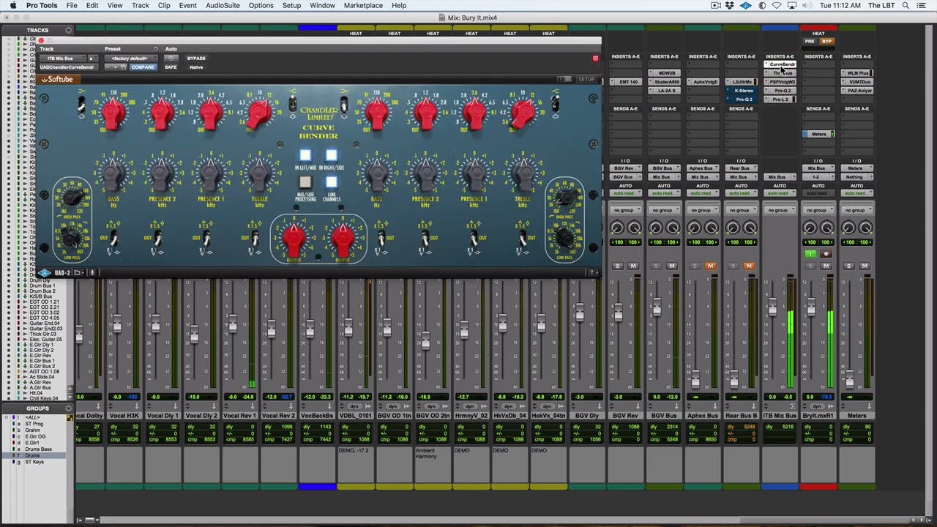The image size is (937, 527).
Task: Click the ITB Mix Bus volume fader
Action: pos(772,308)
